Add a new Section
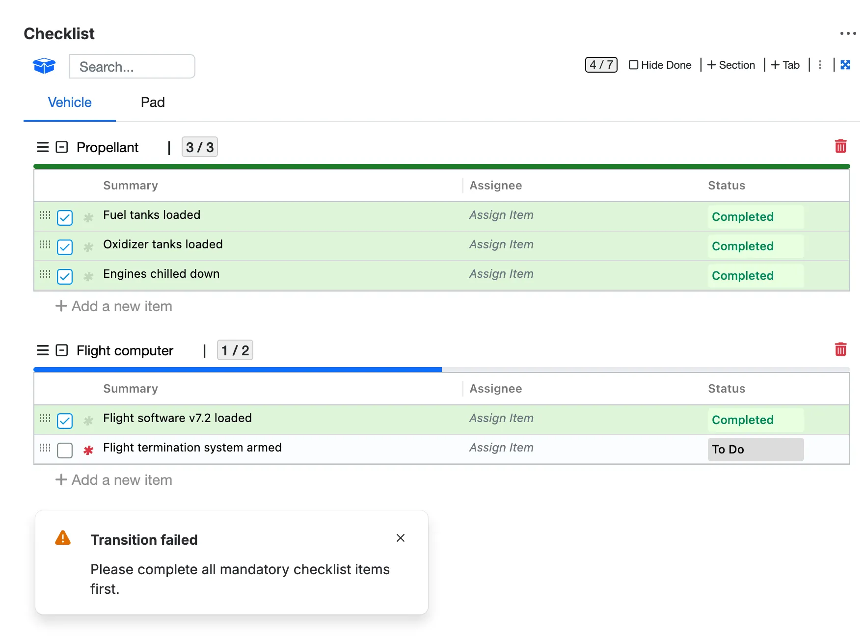Image resolution: width=864 pixels, height=638 pixels. click(x=731, y=65)
